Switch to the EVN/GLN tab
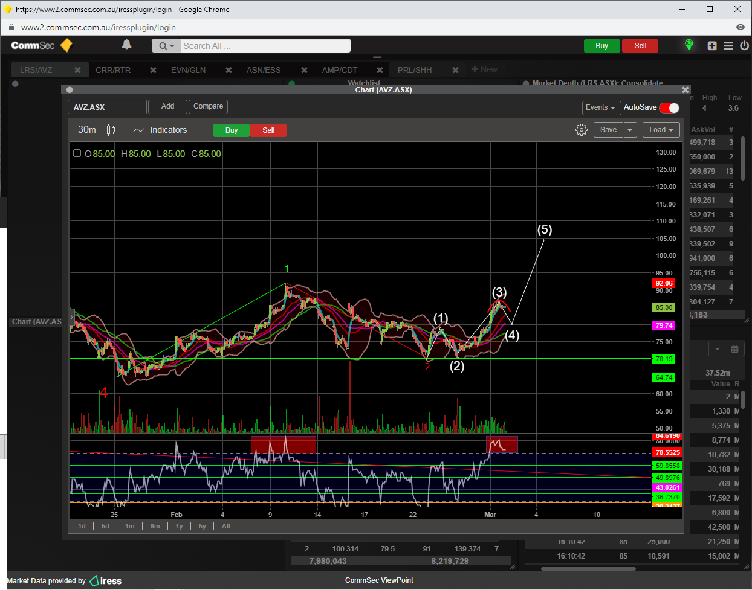The image size is (752, 590). pyautogui.click(x=188, y=70)
